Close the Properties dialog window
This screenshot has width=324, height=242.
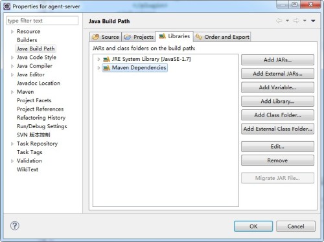point(310,5)
